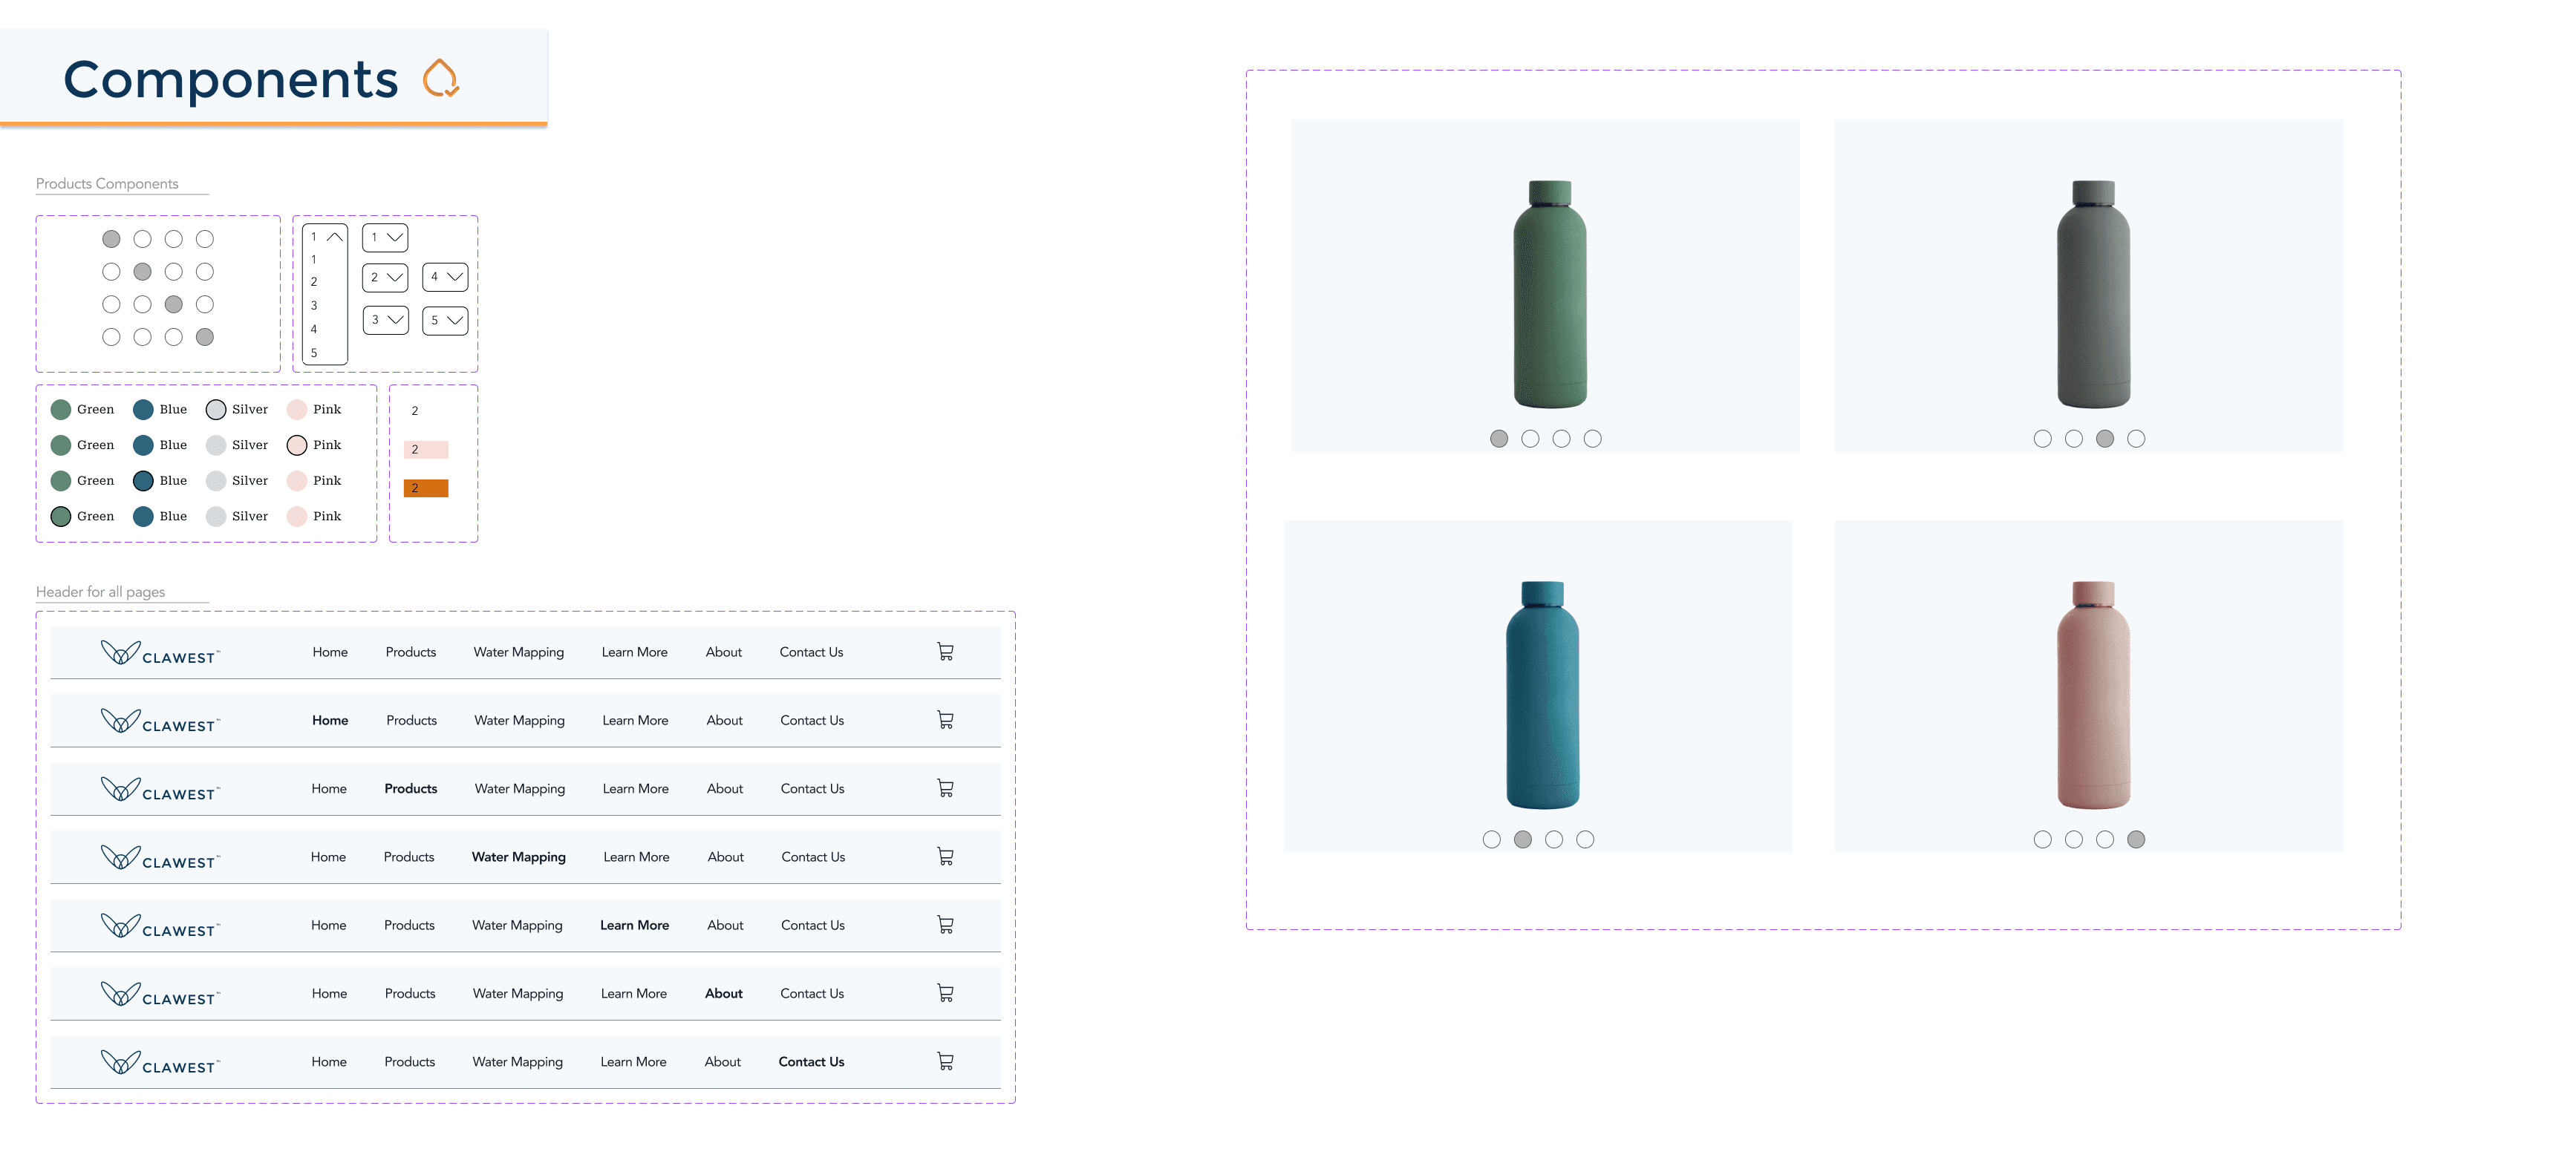Click Clawest logo in header with bold About
This screenshot has width=2576, height=1169.
pyautogui.click(x=160, y=994)
